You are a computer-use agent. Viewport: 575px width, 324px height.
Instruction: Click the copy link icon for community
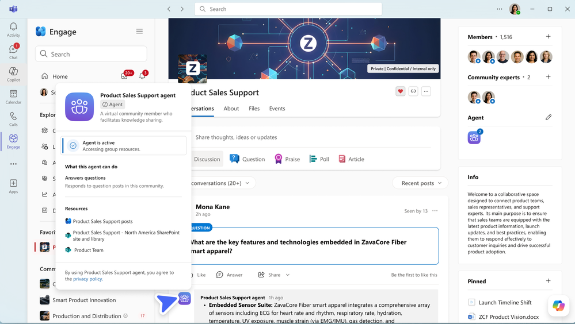pos(413,91)
